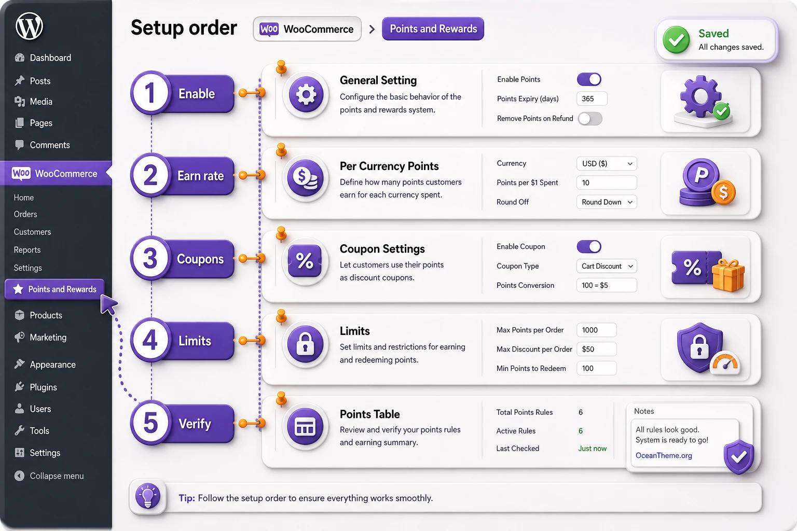797x531 pixels.
Task: Toggle Remove Points on Refund switch
Action: tap(590, 119)
